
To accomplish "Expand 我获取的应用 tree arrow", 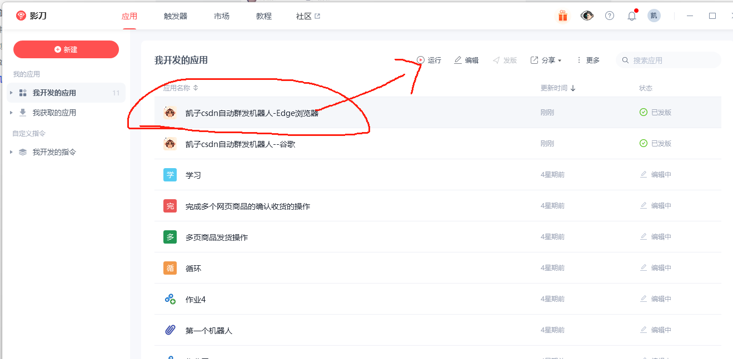I will 11,113.
